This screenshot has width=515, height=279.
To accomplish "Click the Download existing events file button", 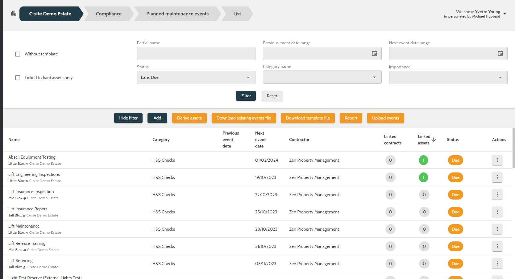I will [244, 118].
